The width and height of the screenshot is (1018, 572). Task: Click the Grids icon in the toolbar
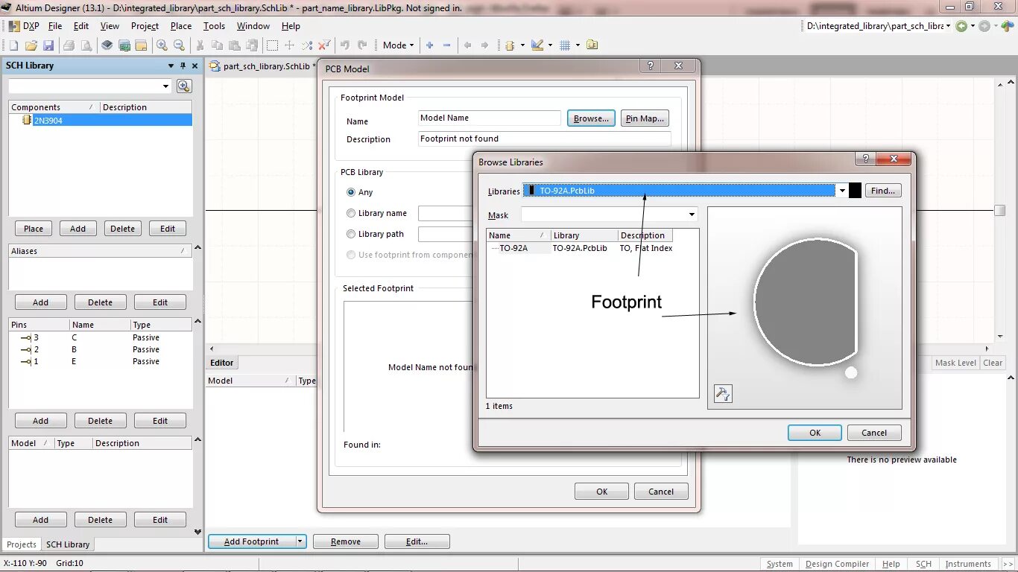[565, 45]
